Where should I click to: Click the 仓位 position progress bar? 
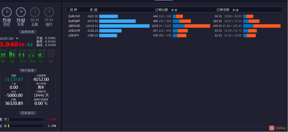pyautogui.click(x=26, y=126)
